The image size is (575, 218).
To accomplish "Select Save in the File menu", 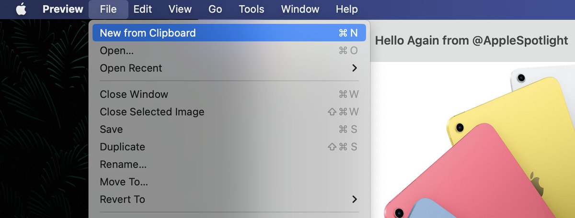I will point(229,129).
